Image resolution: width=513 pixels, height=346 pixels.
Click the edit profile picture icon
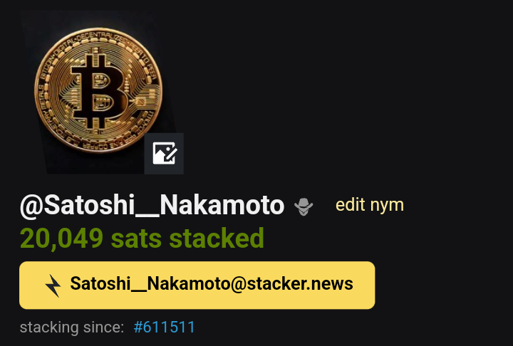[x=164, y=153]
